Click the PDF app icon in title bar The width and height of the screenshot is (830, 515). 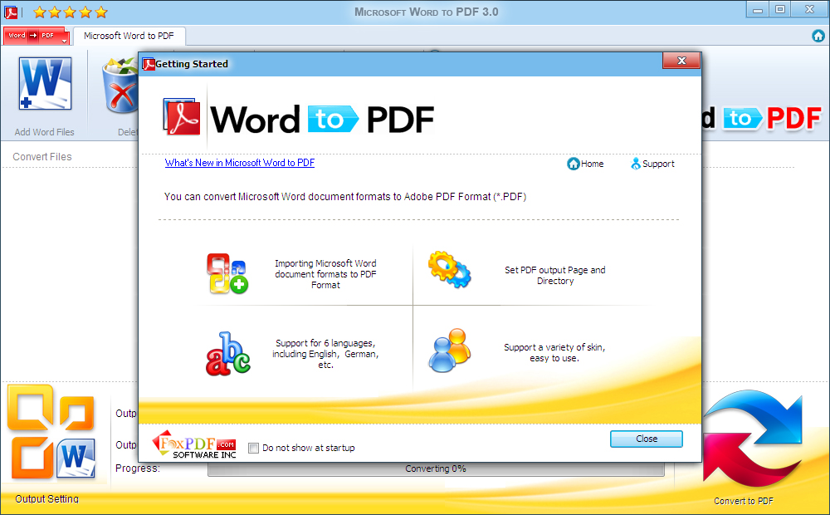point(11,12)
